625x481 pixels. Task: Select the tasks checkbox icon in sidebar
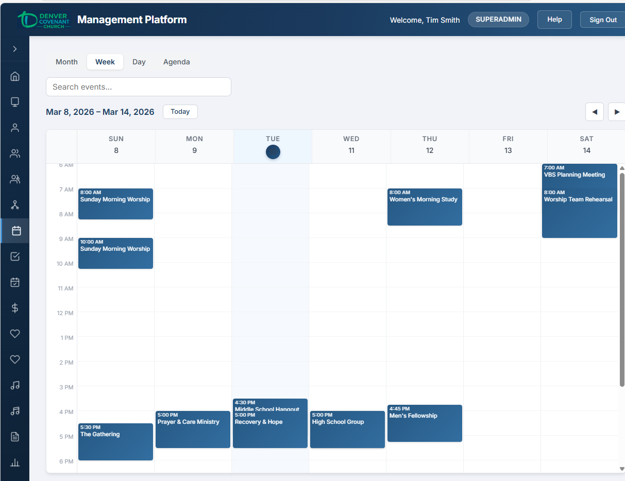pyautogui.click(x=15, y=256)
